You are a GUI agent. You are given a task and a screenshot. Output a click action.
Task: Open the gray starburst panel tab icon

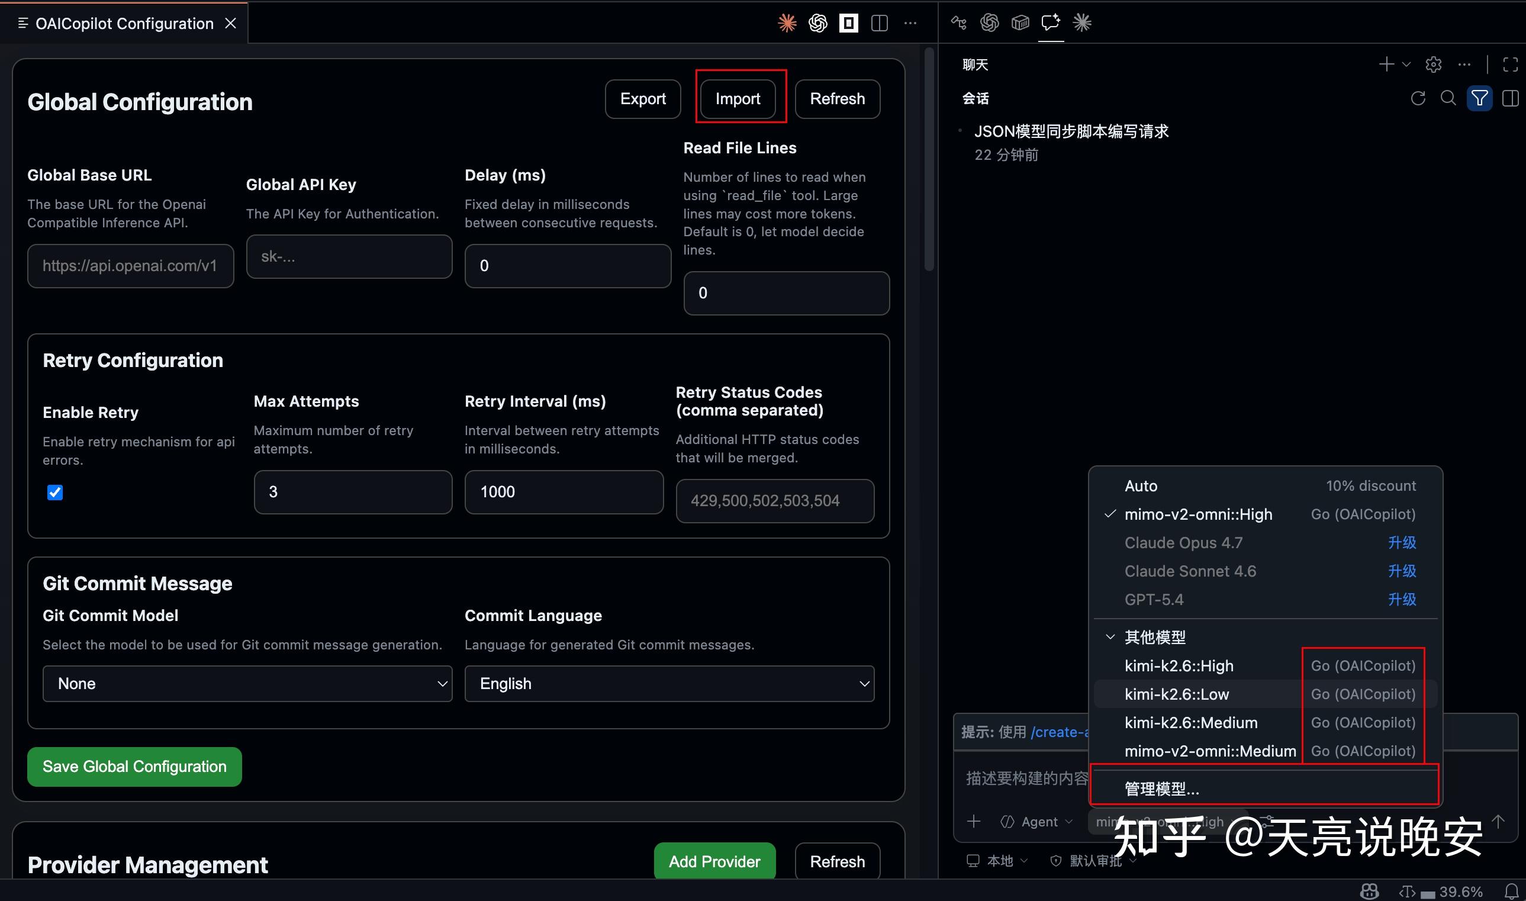pyautogui.click(x=1081, y=22)
